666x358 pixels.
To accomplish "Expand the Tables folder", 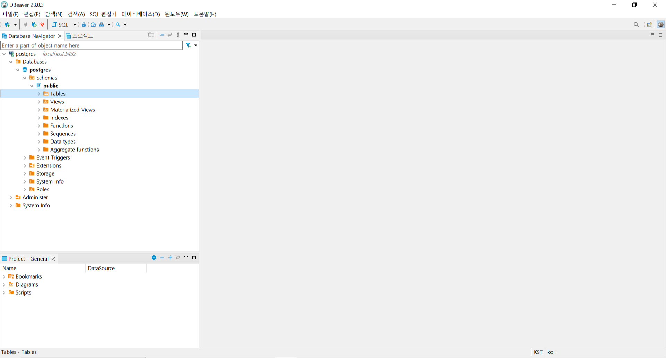I will tap(39, 94).
